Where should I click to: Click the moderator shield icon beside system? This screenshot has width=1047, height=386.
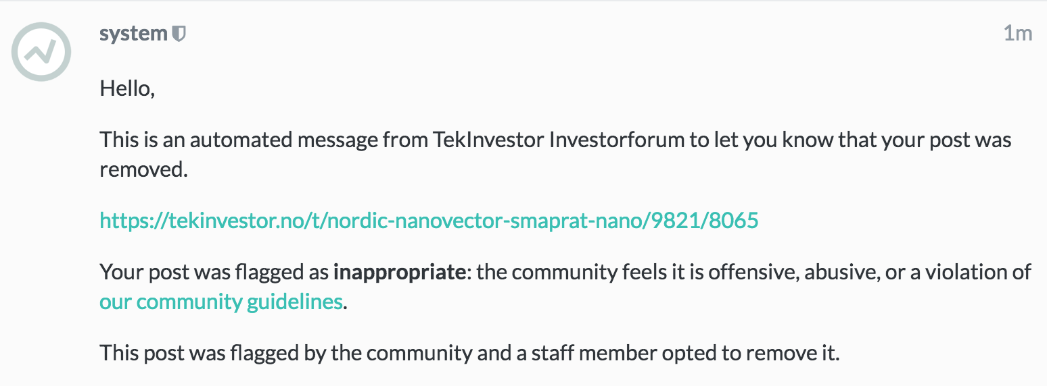[179, 34]
